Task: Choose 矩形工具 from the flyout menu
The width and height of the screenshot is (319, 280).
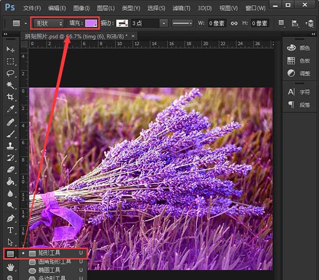Action: [x=50, y=253]
